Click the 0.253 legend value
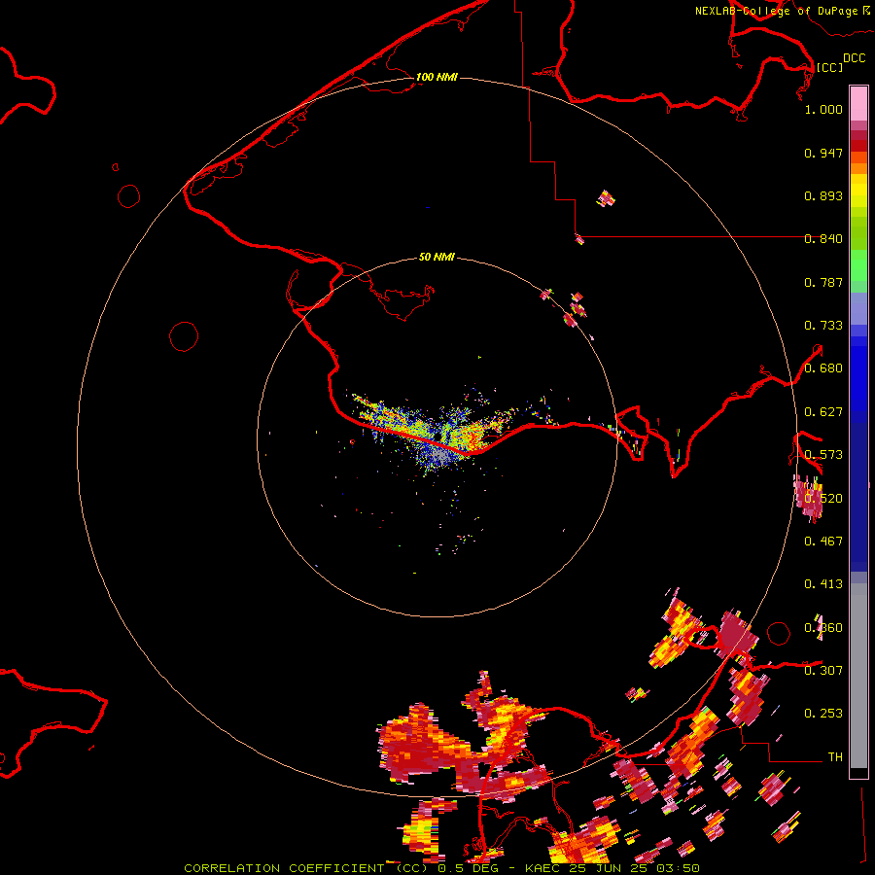875x875 pixels. (823, 714)
